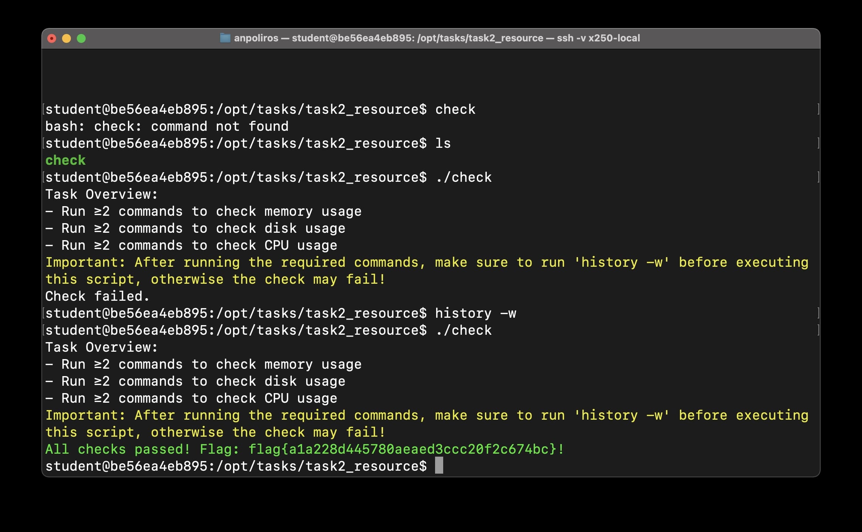Image resolution: width=862 pixels, height=532 pixels.
Task: Click 'All checks passed!' green text
Action: pos(117,449)
